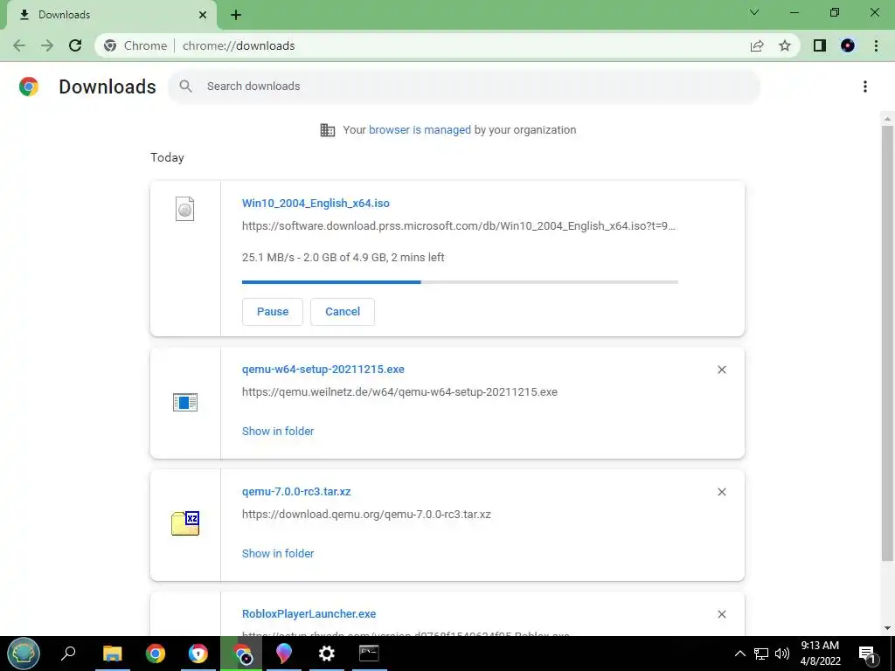
Task: Click the Chrome logo beside Downloads title
Action: (x=29, y=86)
